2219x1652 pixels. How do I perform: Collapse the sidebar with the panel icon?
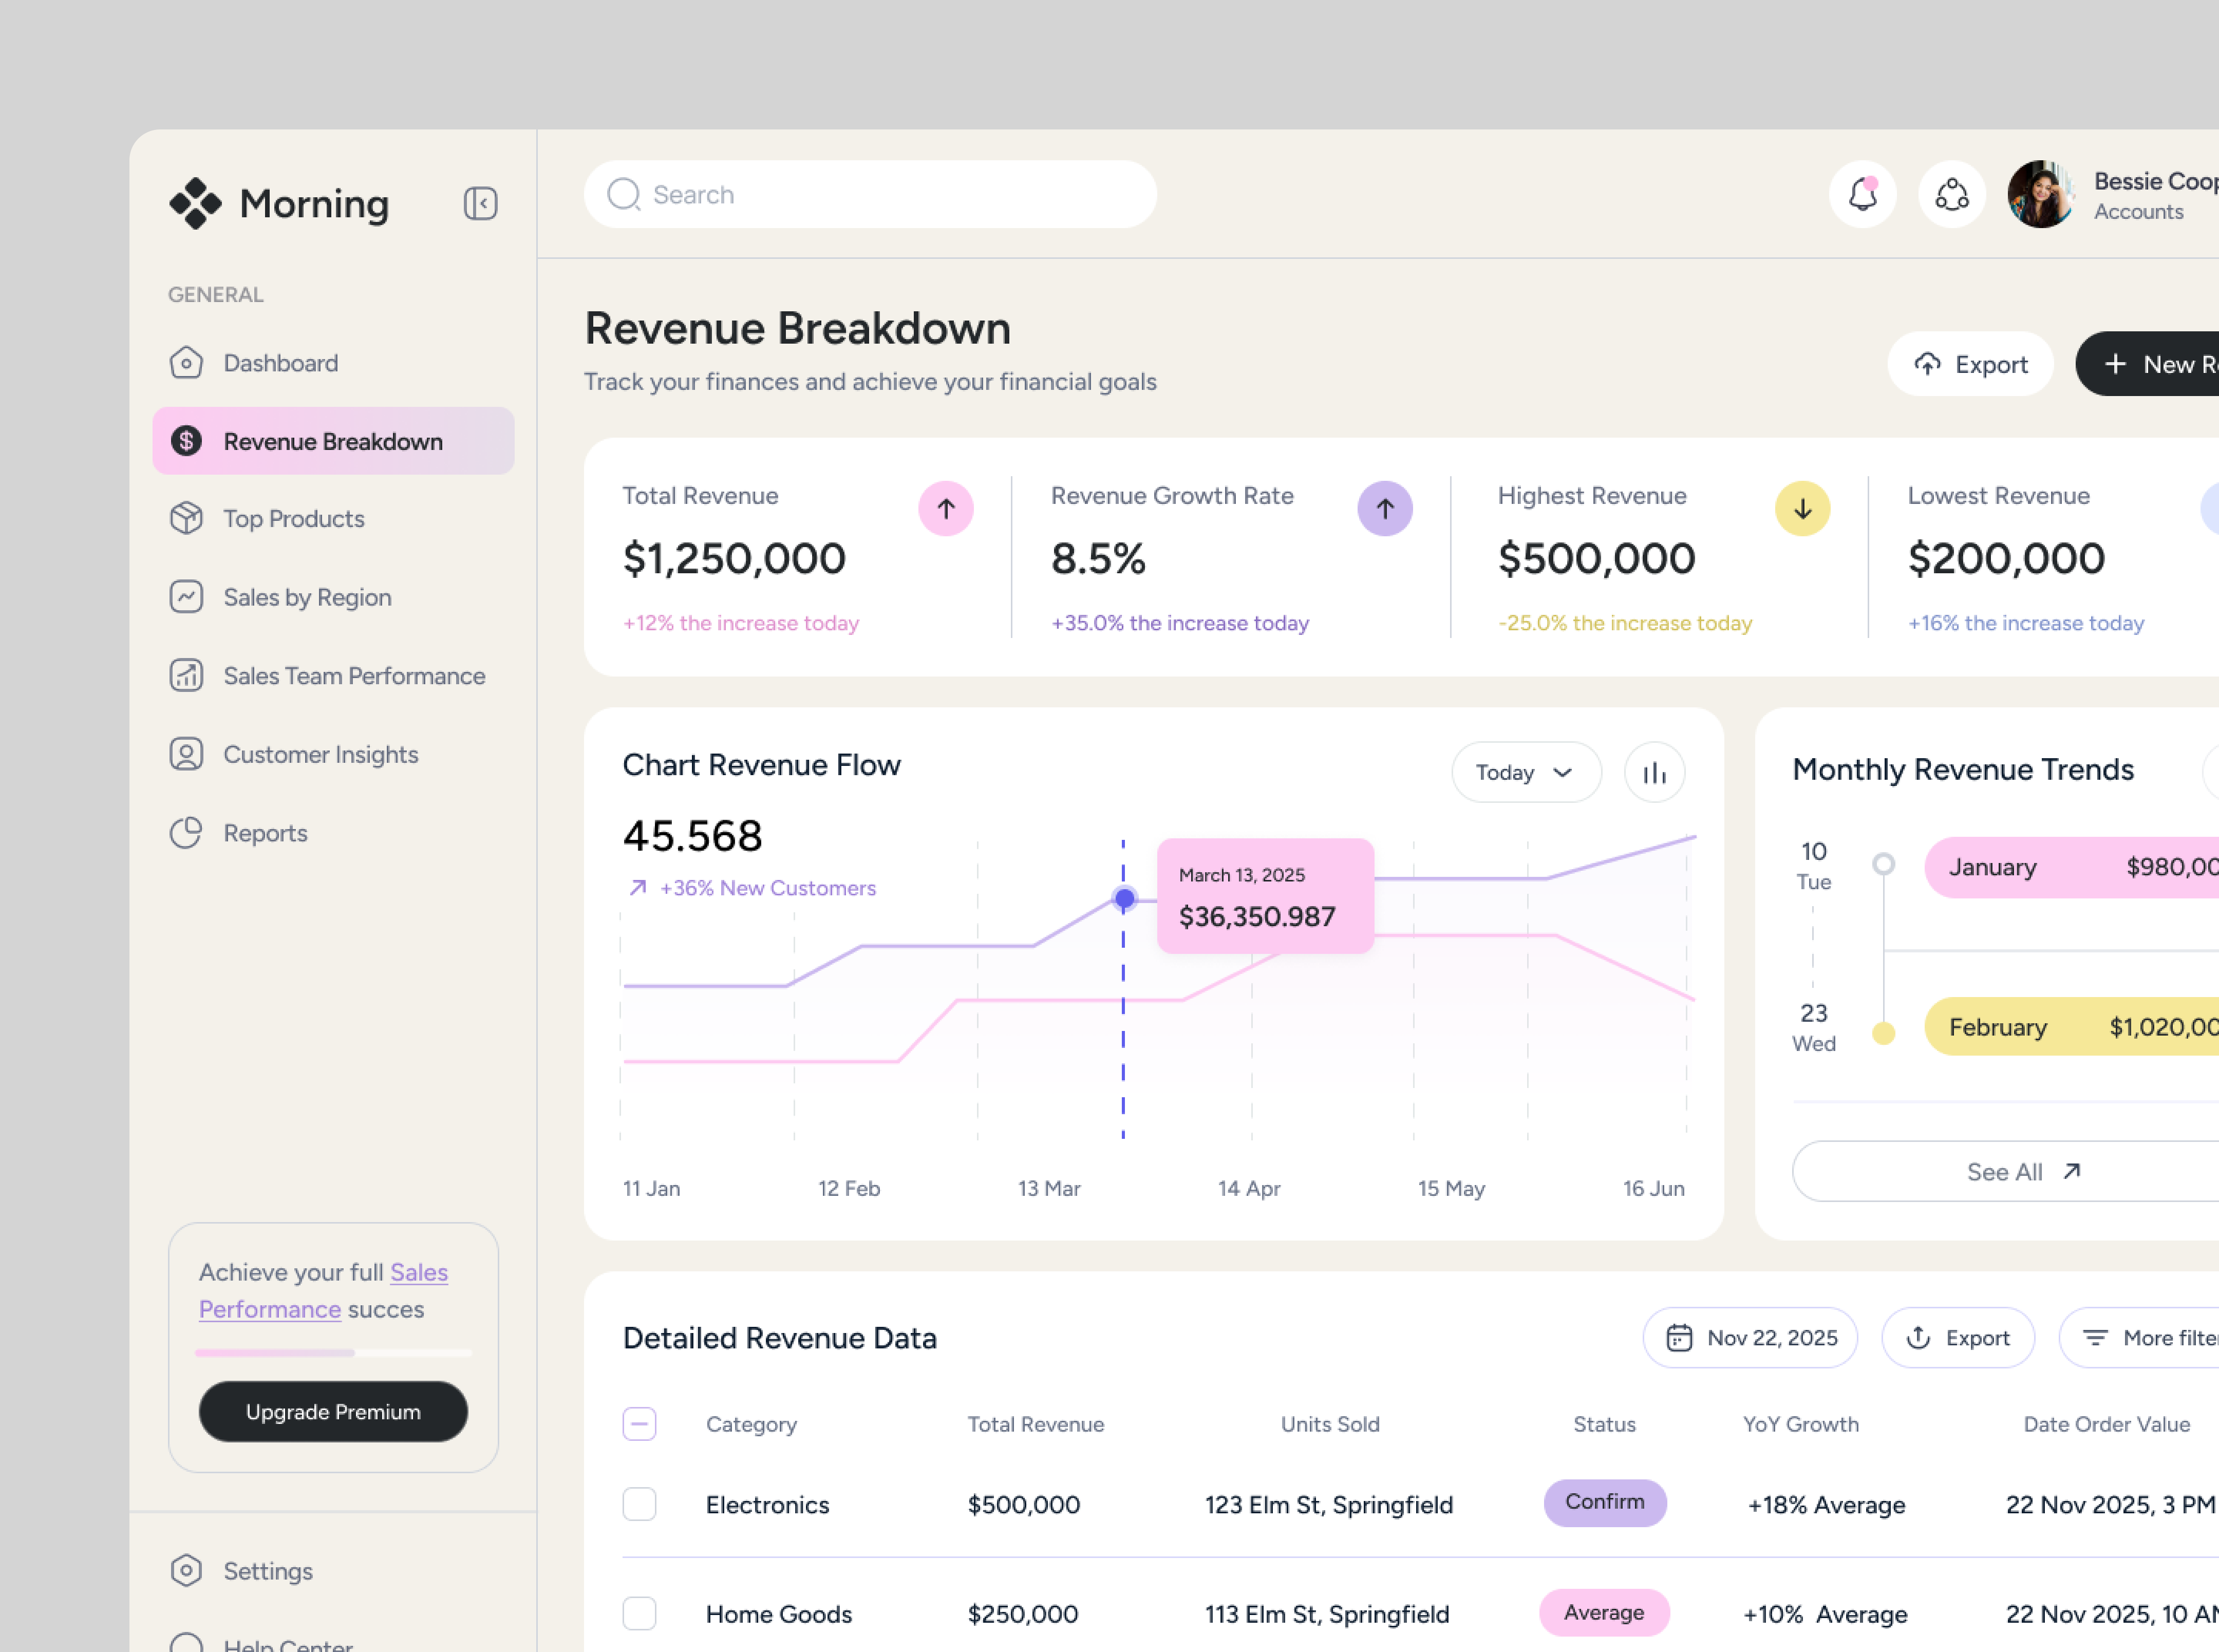(x=481, y=203)
